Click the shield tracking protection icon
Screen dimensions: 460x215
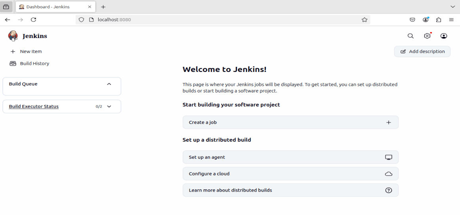click(82, 20)
